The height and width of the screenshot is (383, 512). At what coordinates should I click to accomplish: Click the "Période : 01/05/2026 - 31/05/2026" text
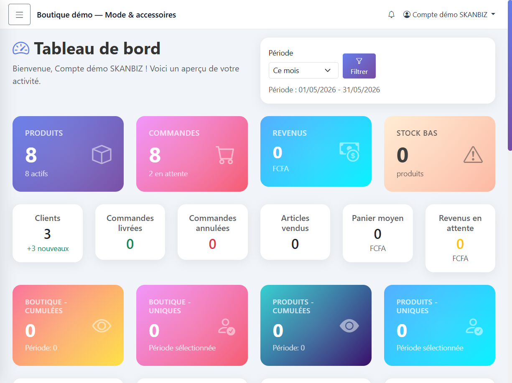click(324, 90)
